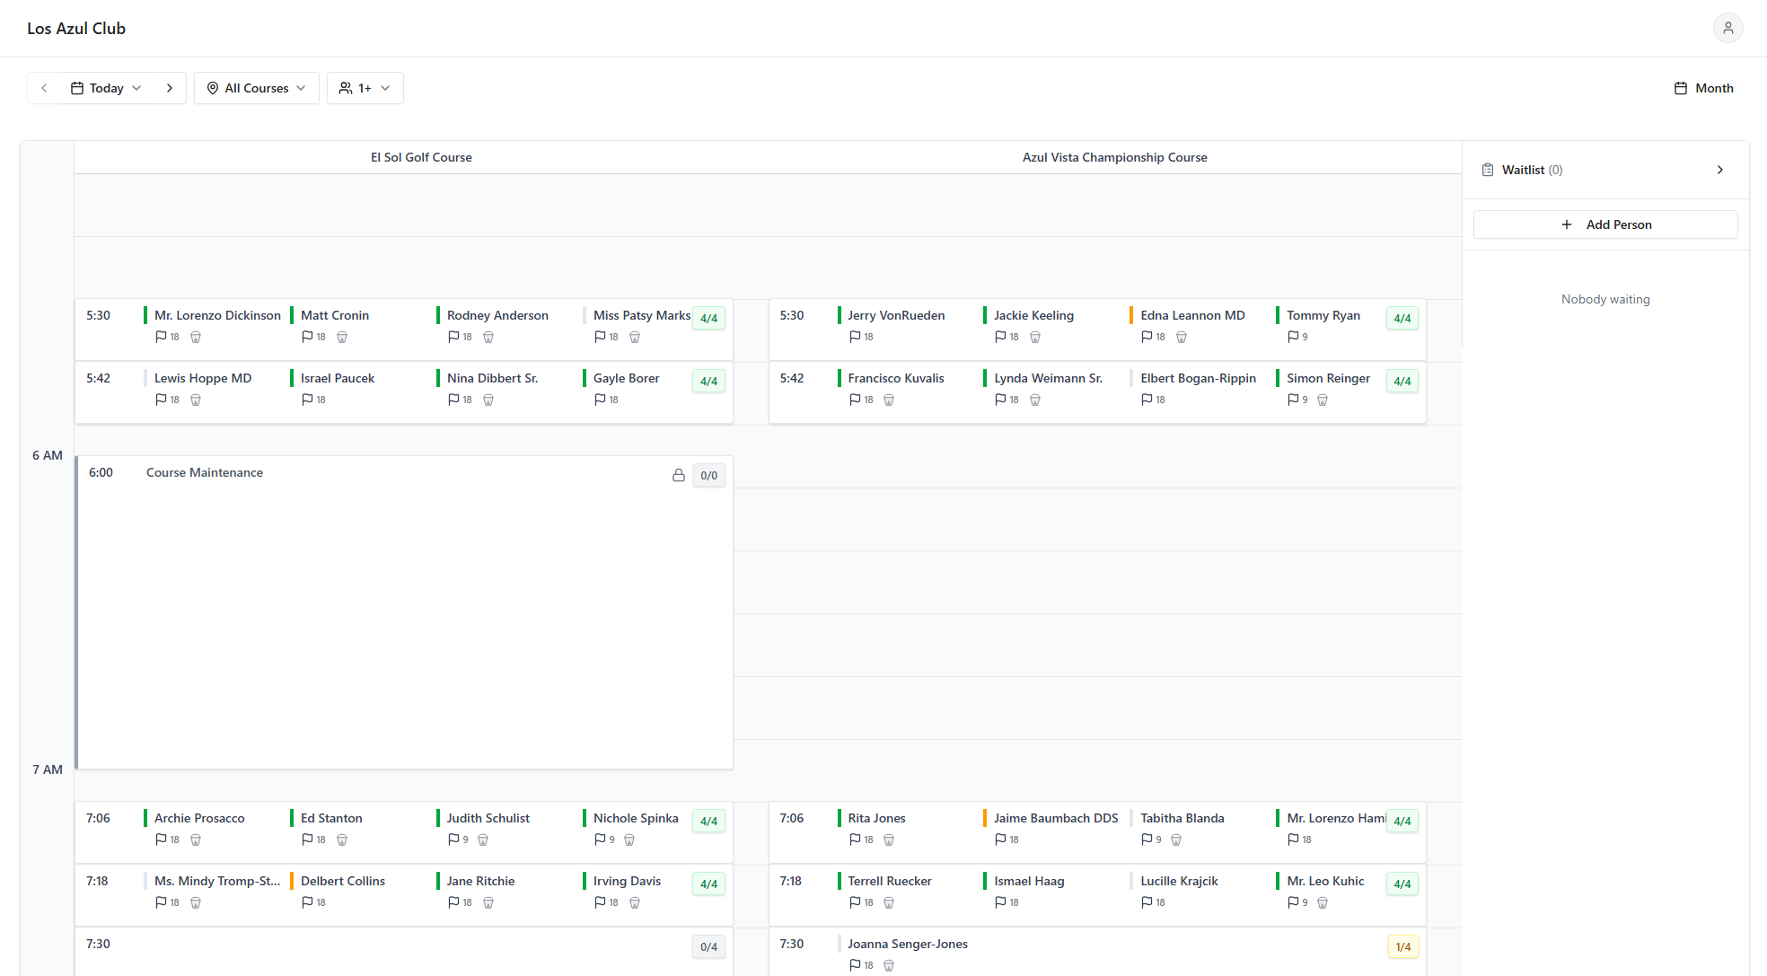Open the Today date picker dropdown

coord(105,88)
